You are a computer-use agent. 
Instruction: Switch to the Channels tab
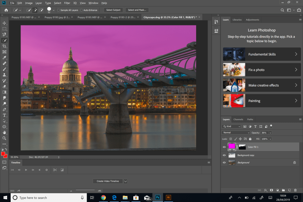[238, 120]
